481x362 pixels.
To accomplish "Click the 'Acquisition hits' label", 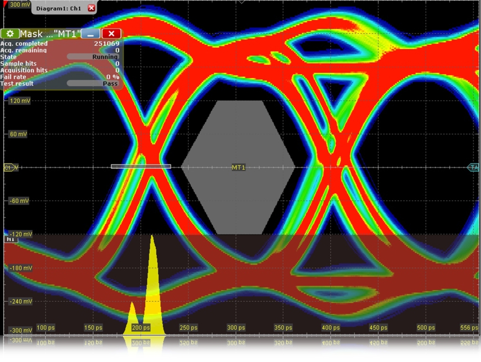I will point(24,70).
